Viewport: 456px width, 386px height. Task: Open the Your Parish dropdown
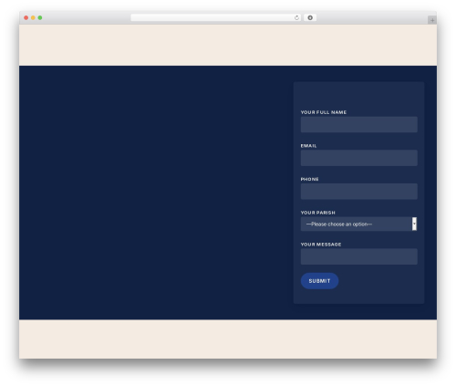click(x=359, y=224)
